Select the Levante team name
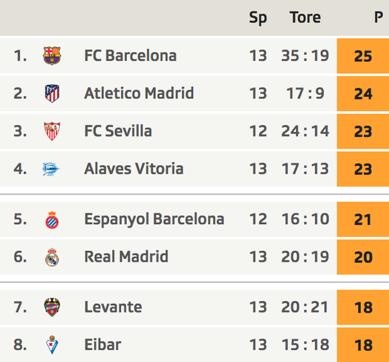Image resolution: width=389 pixels, height=362 pixels. [x=113, y=307]
